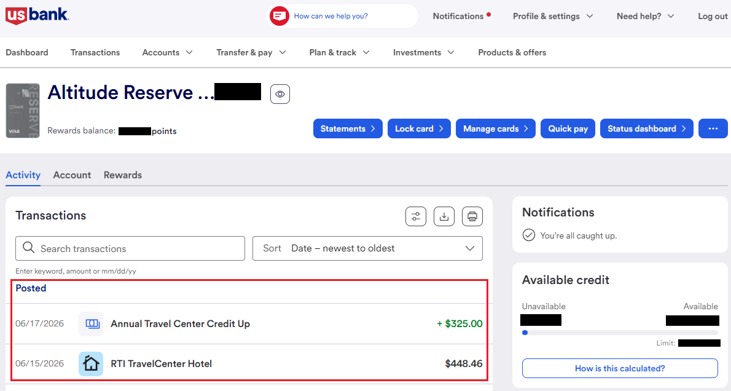Toggle the account number visibility eye
This screenshot has height=391, width=731.
tap(279, 94)
